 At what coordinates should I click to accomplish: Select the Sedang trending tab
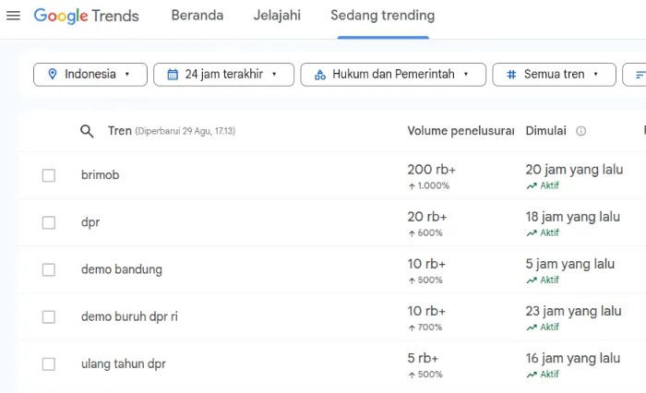[383, 16]
